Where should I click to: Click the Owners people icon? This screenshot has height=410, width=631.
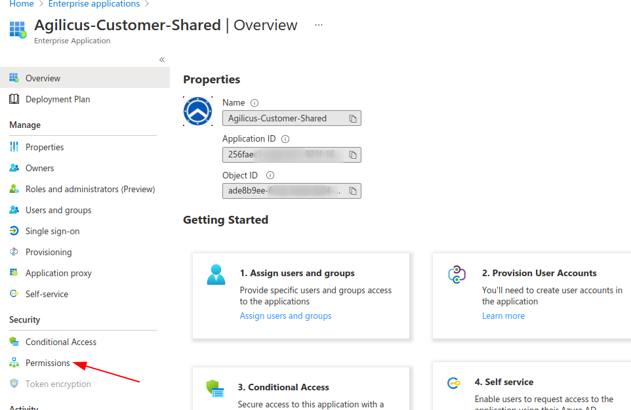coord(14,168)
